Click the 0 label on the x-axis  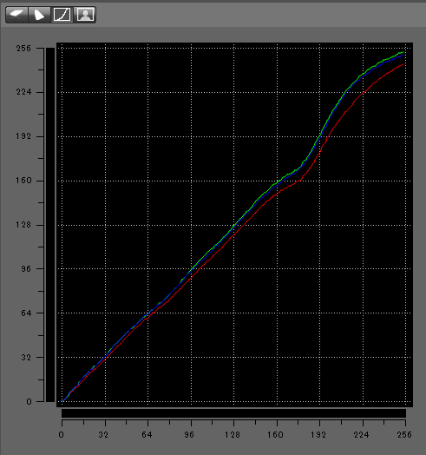pyautogui.click(x=62, y=435)
